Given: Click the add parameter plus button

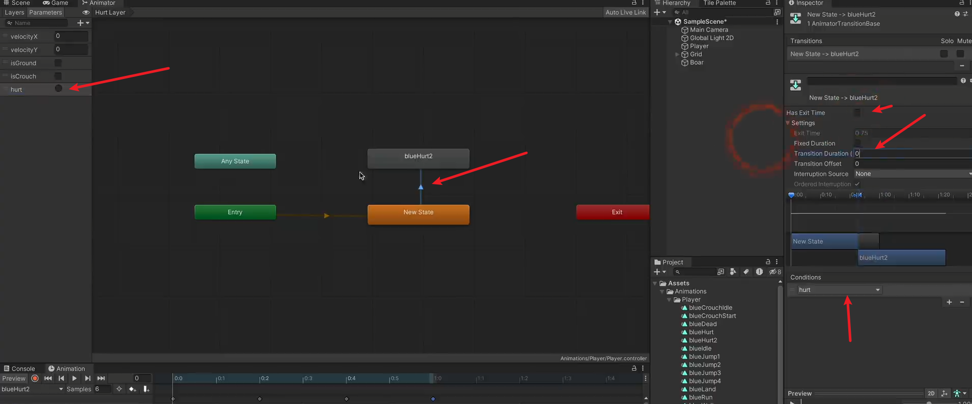Looking at the screenshot, I should click(83, 23).
